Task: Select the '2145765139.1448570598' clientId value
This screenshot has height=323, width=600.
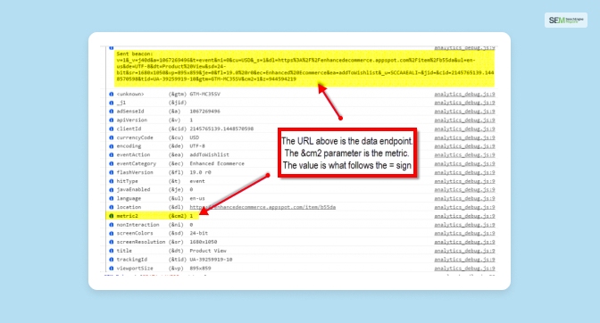Action: click(x=221, y=128)
